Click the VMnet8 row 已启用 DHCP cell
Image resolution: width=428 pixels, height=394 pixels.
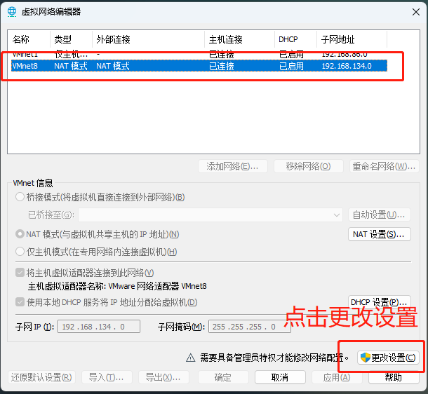click(291, 66)
